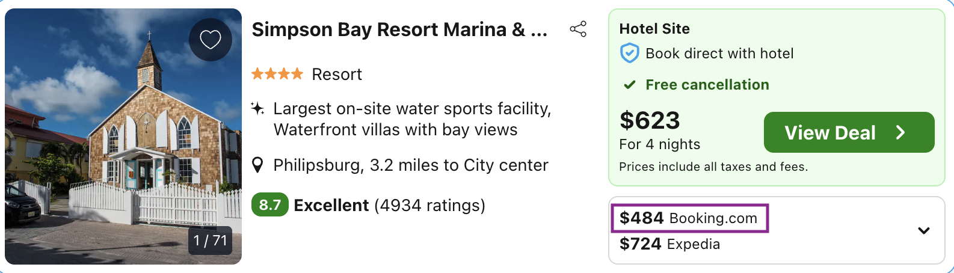Click the Free cancellation checkmark icon
Viewport: 954px width, 273px height.
(x=629, y=85)
